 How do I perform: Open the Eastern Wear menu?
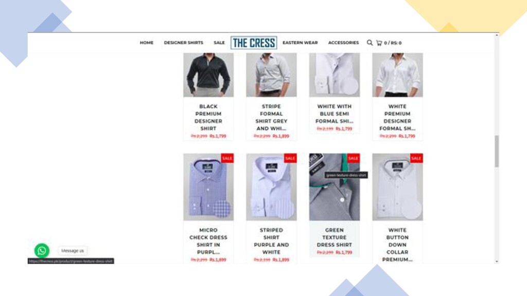click(x=300, y=43)
